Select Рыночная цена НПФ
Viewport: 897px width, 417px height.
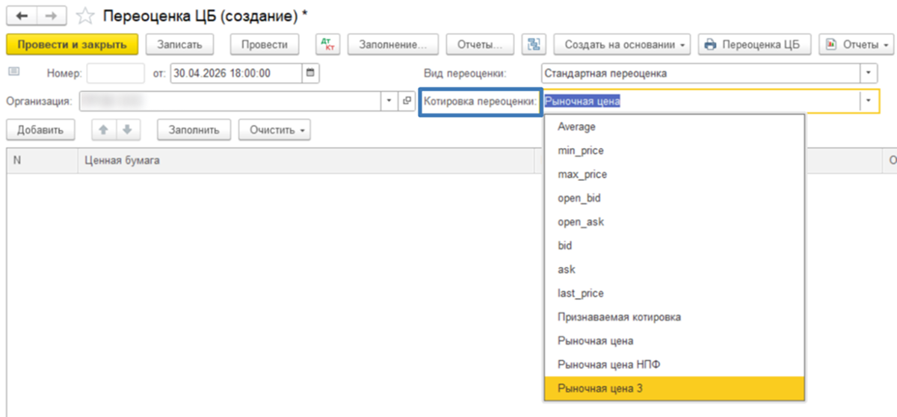click(x=675, y=364)
